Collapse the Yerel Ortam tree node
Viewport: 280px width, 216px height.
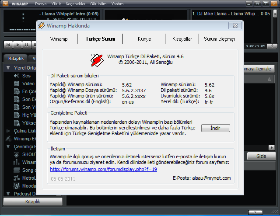(x=8, y=68)
